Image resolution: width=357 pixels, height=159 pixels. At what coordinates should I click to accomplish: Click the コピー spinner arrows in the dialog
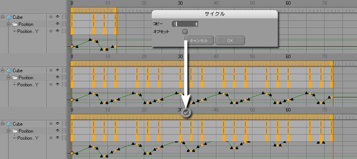pos(196,24)
